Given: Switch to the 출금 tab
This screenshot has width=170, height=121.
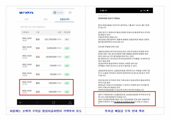Looking at the screenshot, I should pos(45,19).
